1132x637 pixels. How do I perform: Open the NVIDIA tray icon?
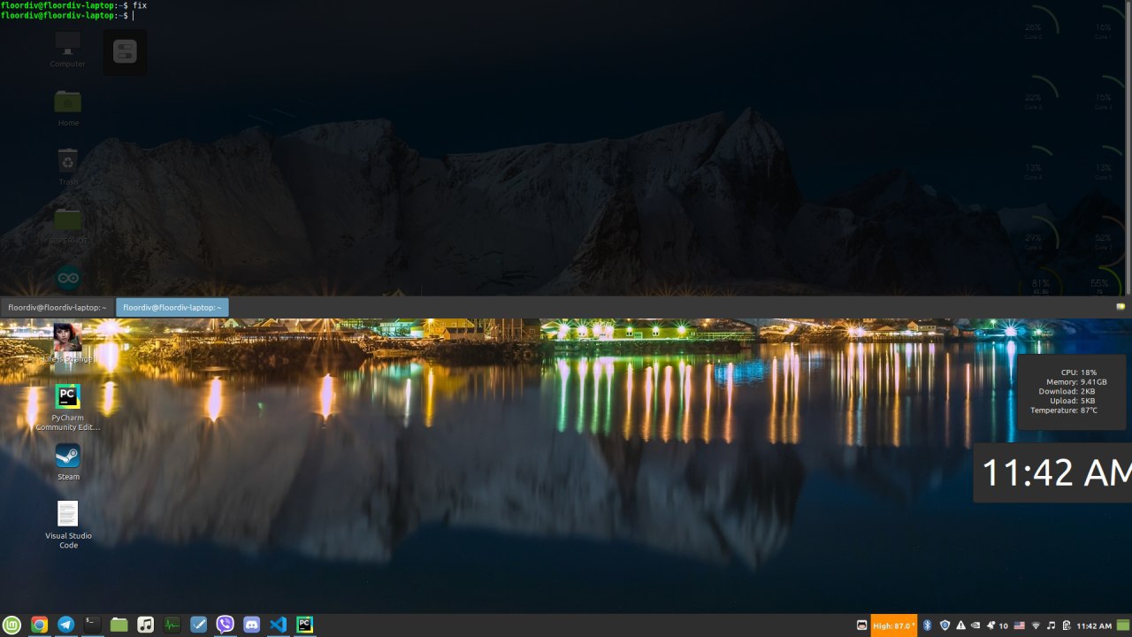tap(975, 625)
